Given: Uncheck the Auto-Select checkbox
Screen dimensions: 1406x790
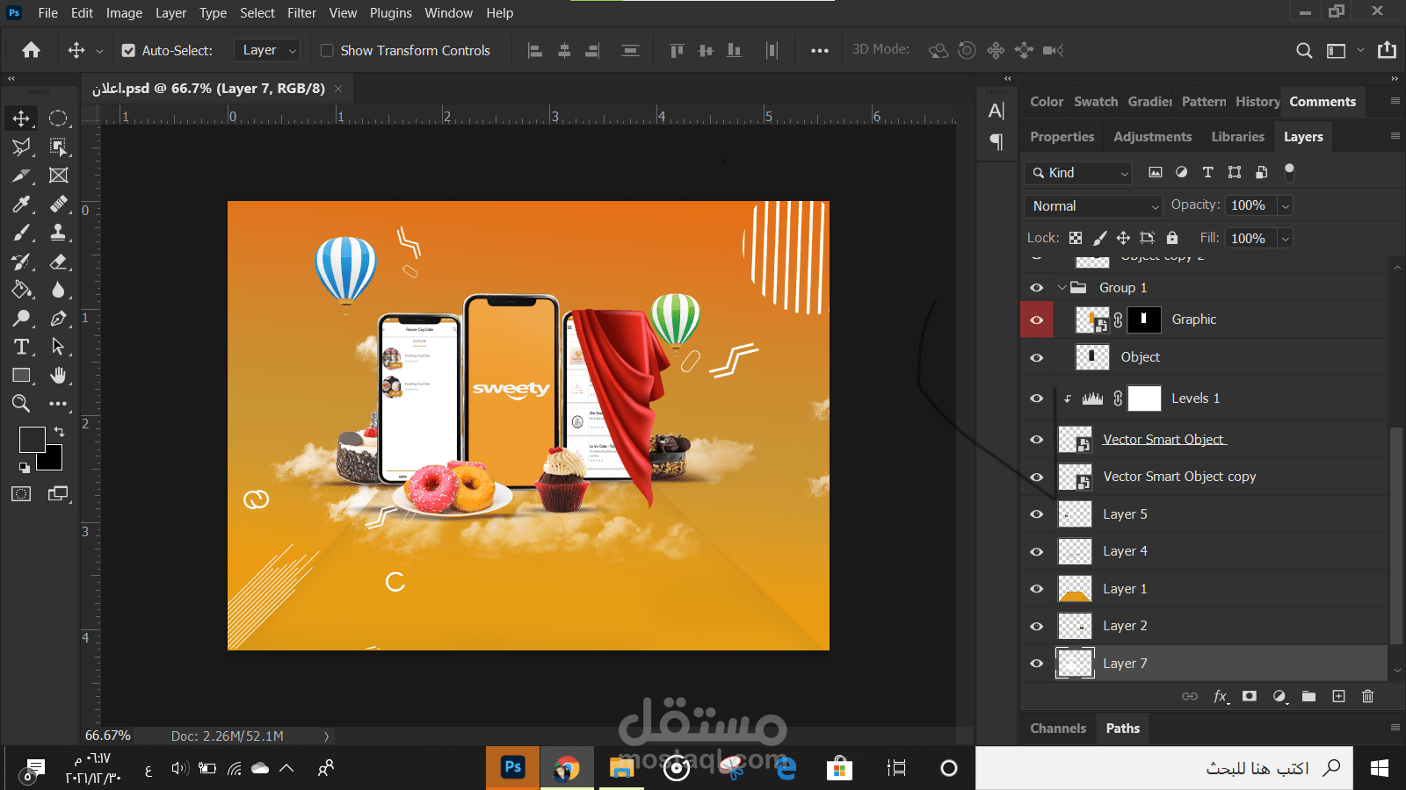Looking at the screenshot, I should coord(128,51).
